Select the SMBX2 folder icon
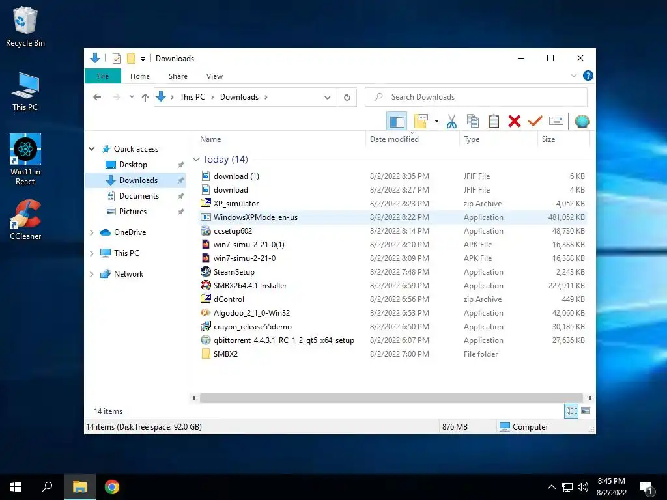Viewport: 667px width, 500px height. pos(206,354)
